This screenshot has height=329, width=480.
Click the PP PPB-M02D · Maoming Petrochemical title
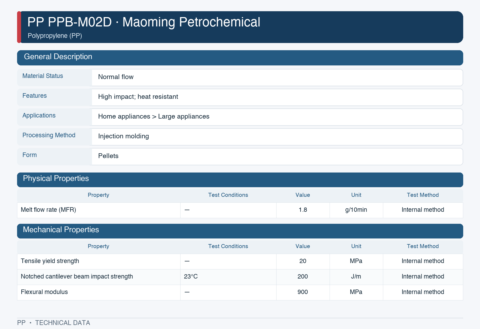(x=144, y=22)
